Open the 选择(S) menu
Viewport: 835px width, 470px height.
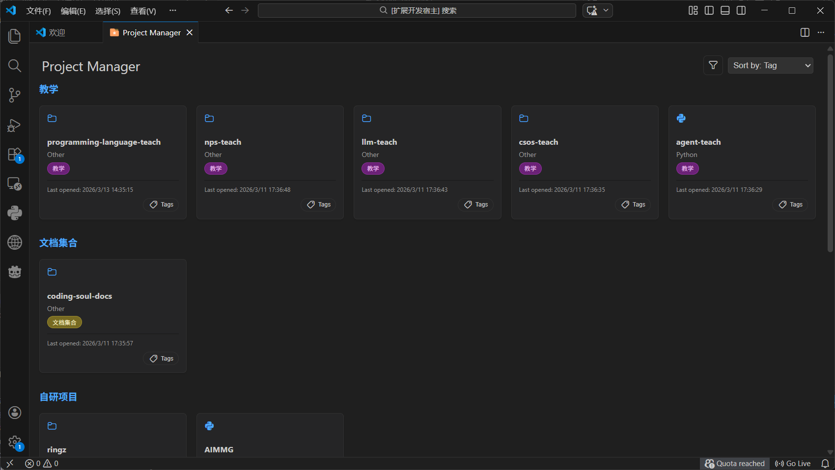tap(108, 11)
